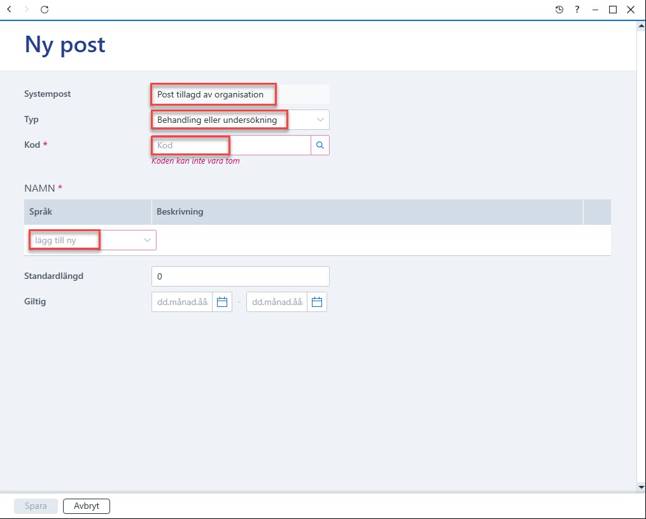Click the Beskrivning column header
Image resolution: width=646 pixels, height=519 pixels.
(179, 211)
